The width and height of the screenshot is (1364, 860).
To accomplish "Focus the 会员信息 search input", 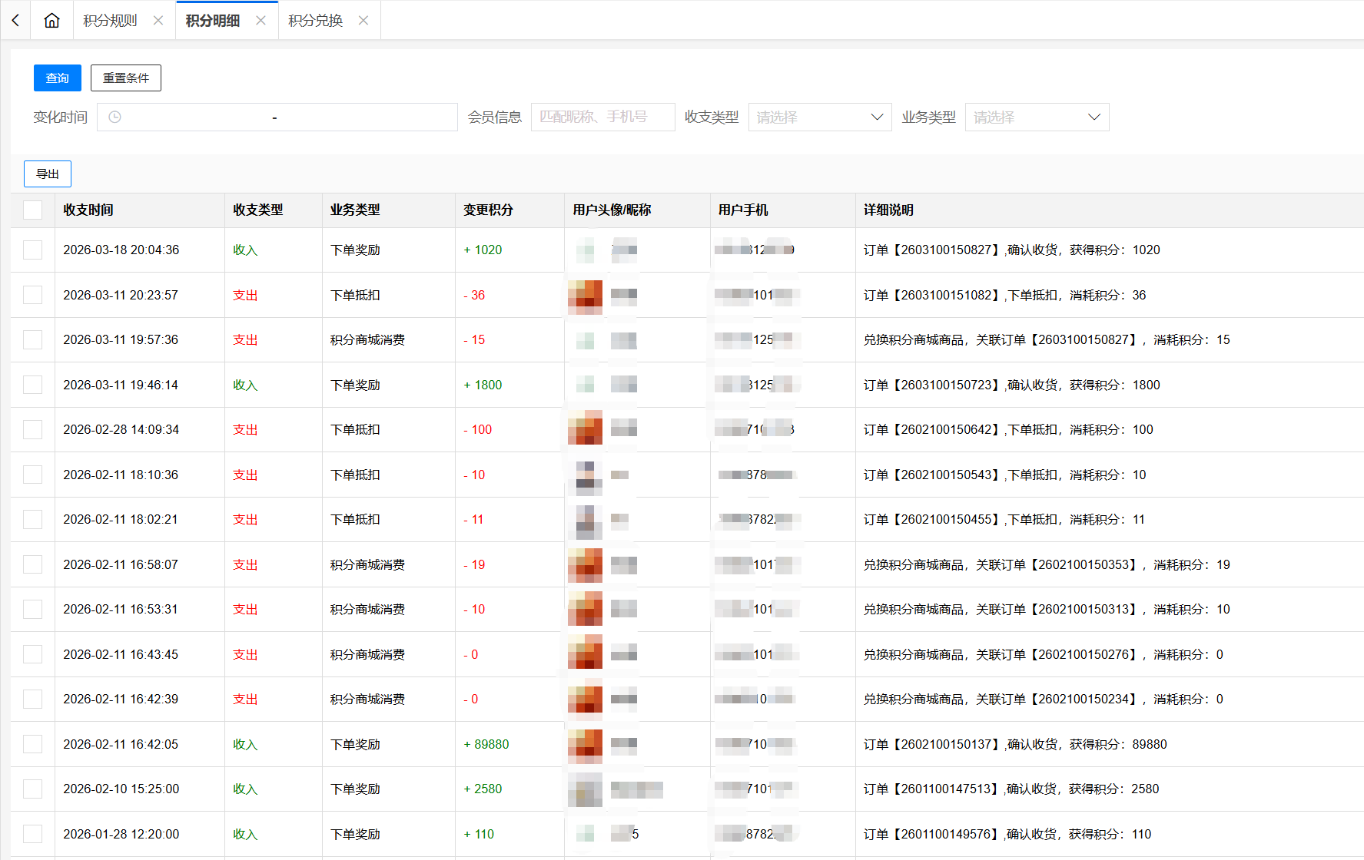I will (x=602, y=117).
